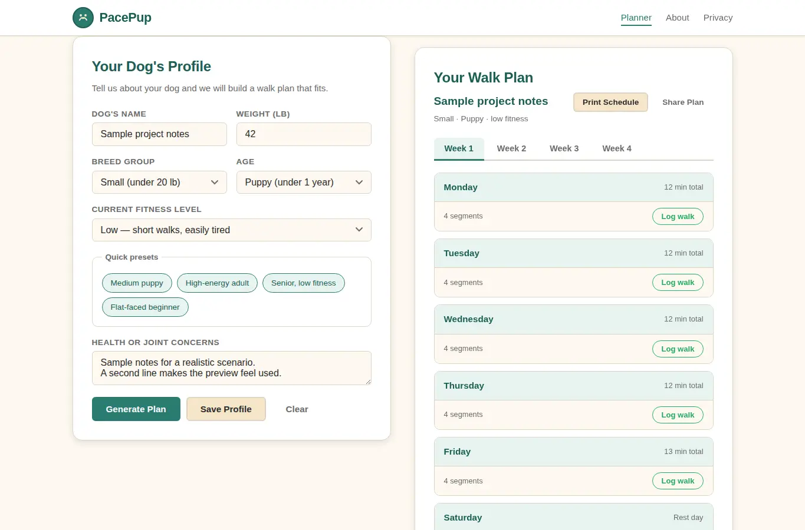Switch to the Week 3 tab
This screenshot has height=530, width=805.
point(564,148)
